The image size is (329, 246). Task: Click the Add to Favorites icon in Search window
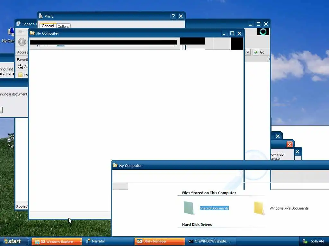coord(20,67)
